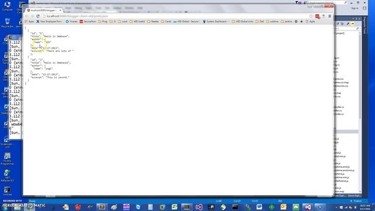Open the HID Global - Secure bookmark
The height and width of the screenshot is (211, 375).
click(x=186, y=22)
